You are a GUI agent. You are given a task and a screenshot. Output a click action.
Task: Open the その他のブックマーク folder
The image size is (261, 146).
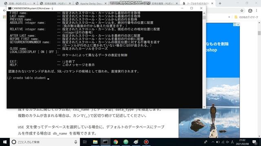point(246,17)
